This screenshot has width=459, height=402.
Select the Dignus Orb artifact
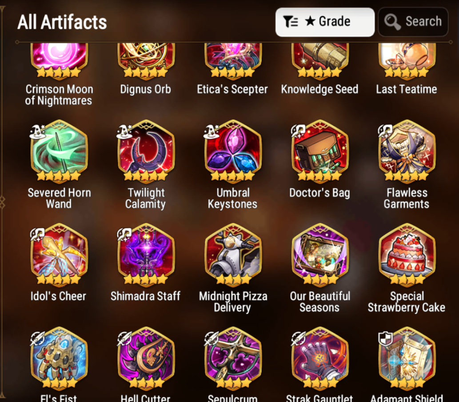(146, 61)
